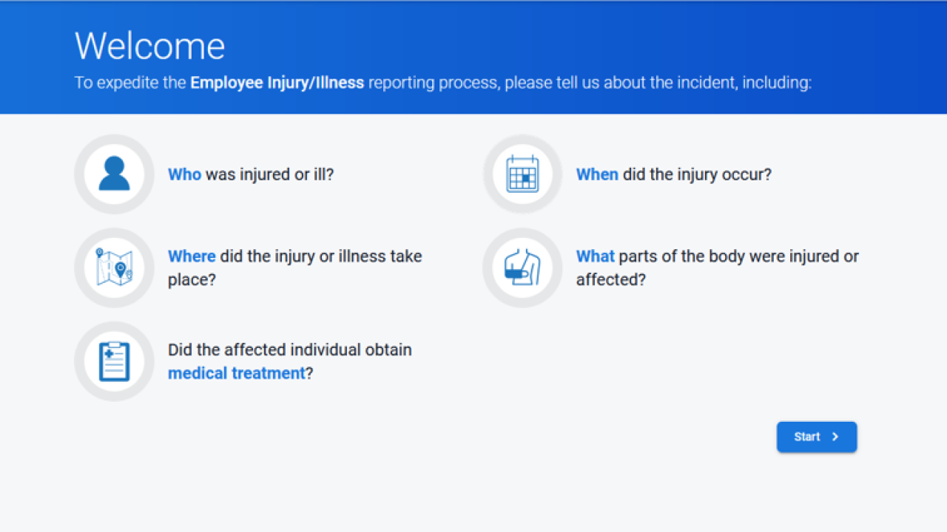Click the "was injured or ill?" text
This screenshot has height=532, width=947.
[x=269, y=174]
